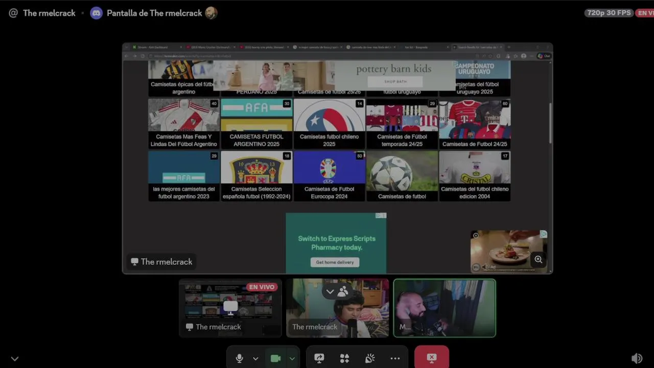
Task: Switch to tier list - Búsqueda tab
Action: click(x=424, y=47)
